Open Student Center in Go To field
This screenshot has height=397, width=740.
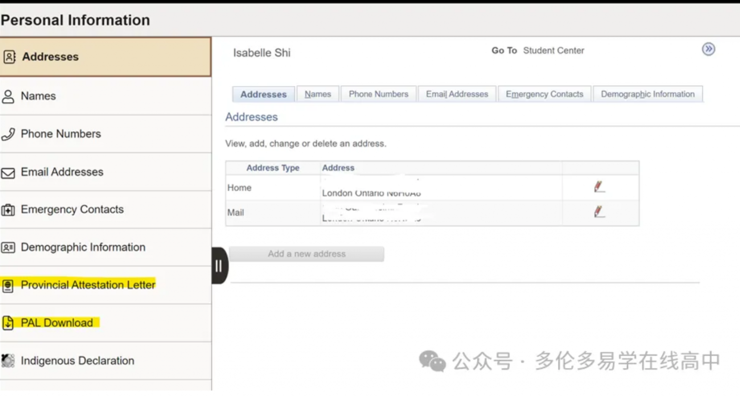pos(554,51)
